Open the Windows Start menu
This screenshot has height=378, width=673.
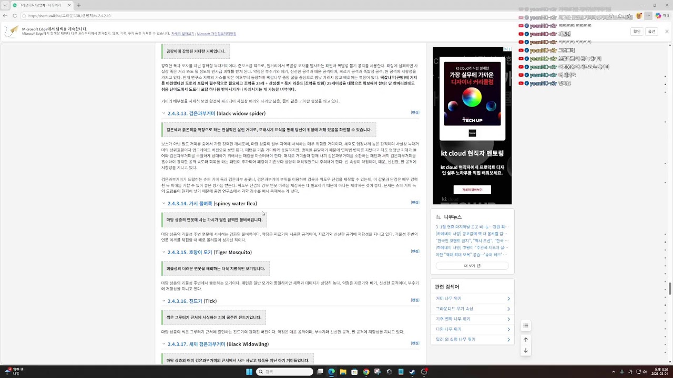tap(249, 372)
